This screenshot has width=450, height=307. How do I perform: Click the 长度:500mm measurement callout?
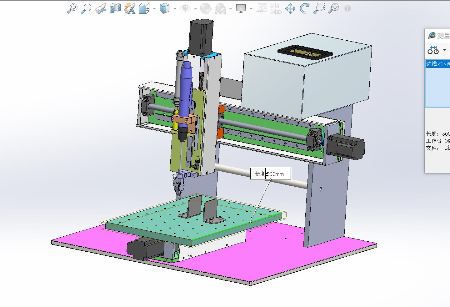click(x=270, y=174)
